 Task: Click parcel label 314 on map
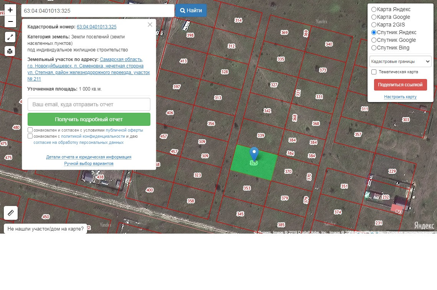(238, 20)
